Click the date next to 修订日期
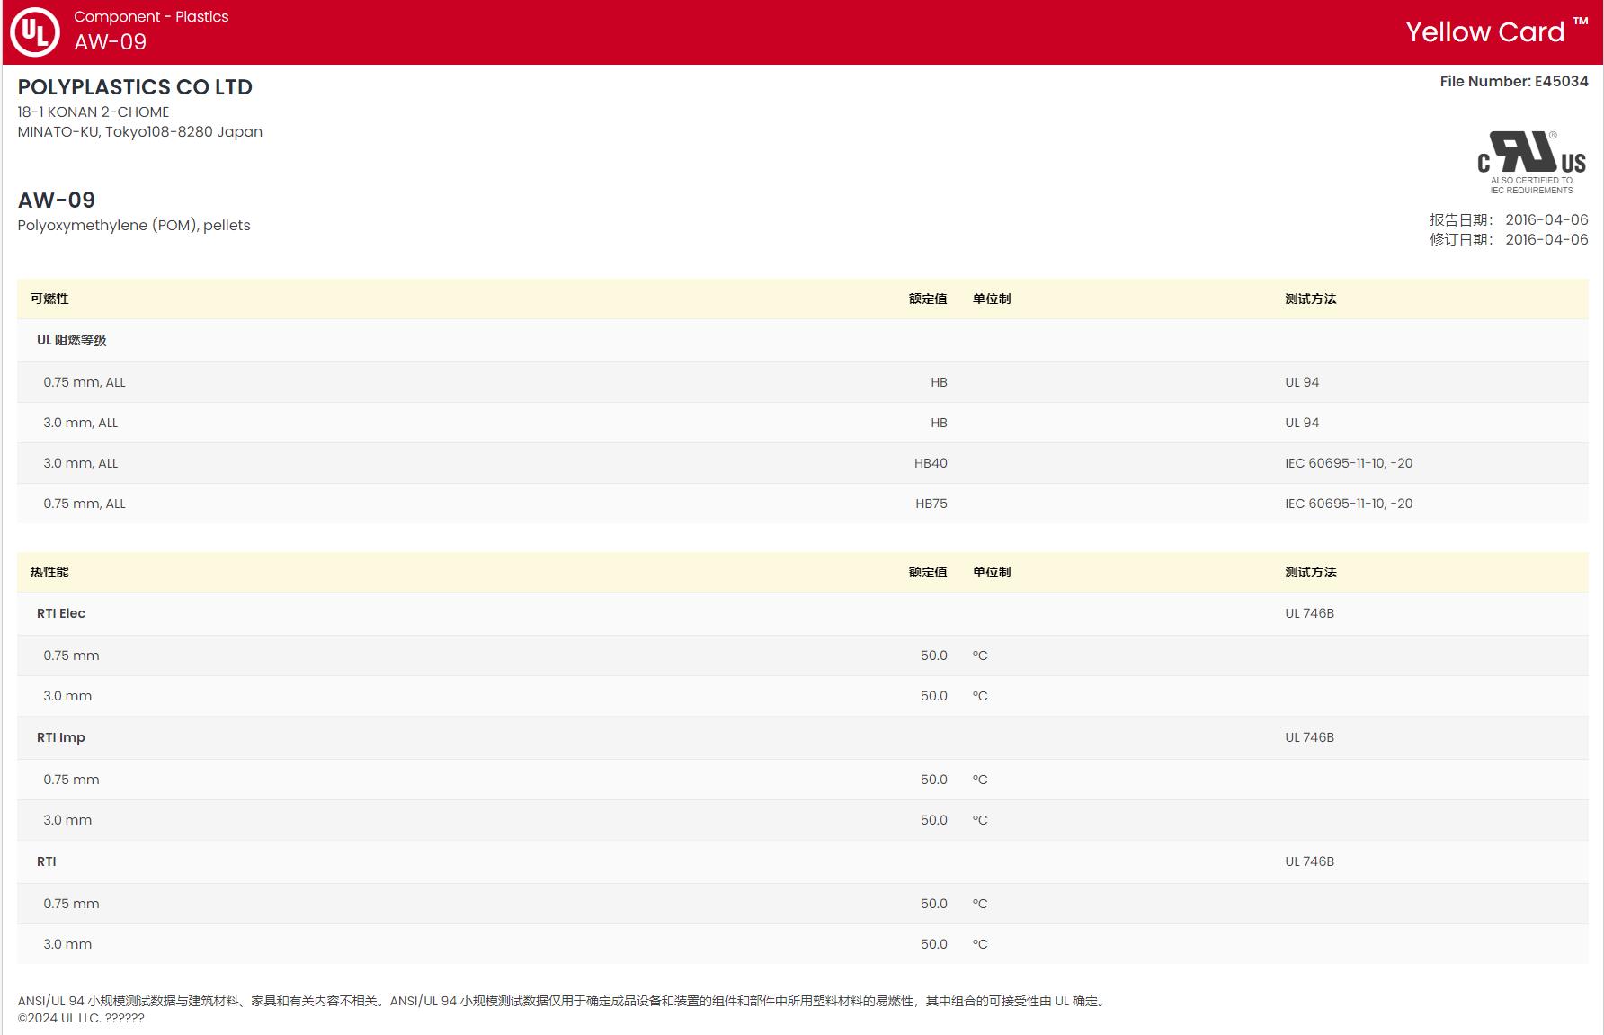 coord(1546,239)
